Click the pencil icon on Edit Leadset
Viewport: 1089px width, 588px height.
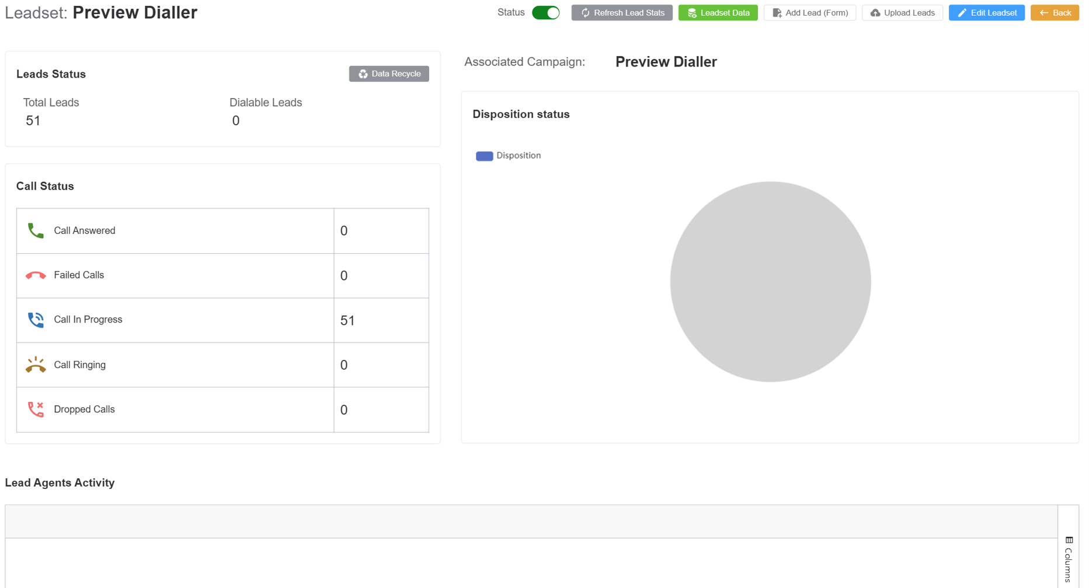point(962,13)
